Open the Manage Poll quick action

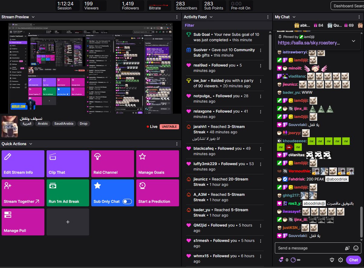click(x=23, y=222)
